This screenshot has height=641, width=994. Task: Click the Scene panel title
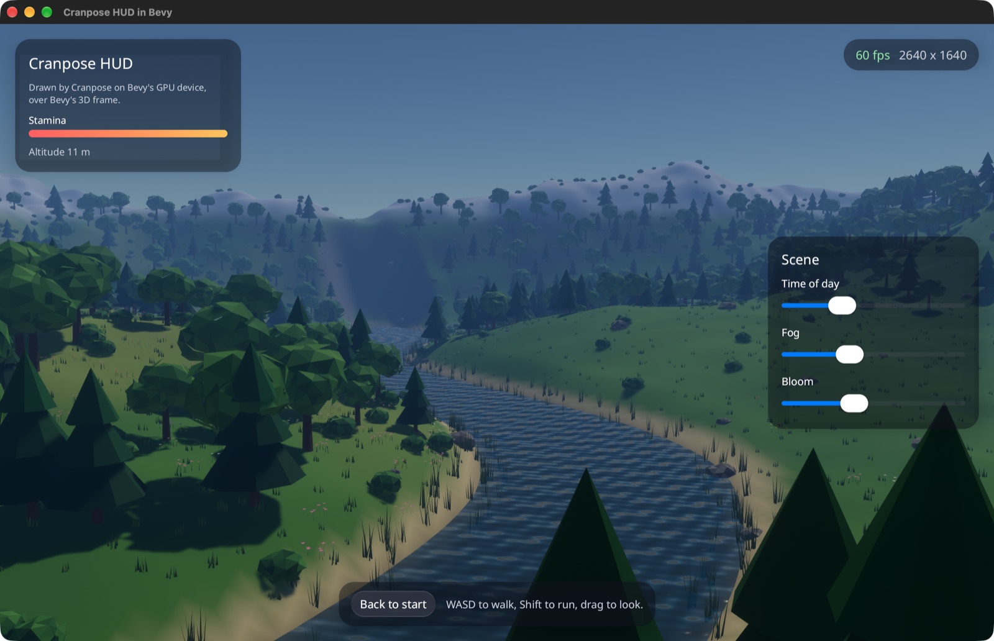coord(800,260)
